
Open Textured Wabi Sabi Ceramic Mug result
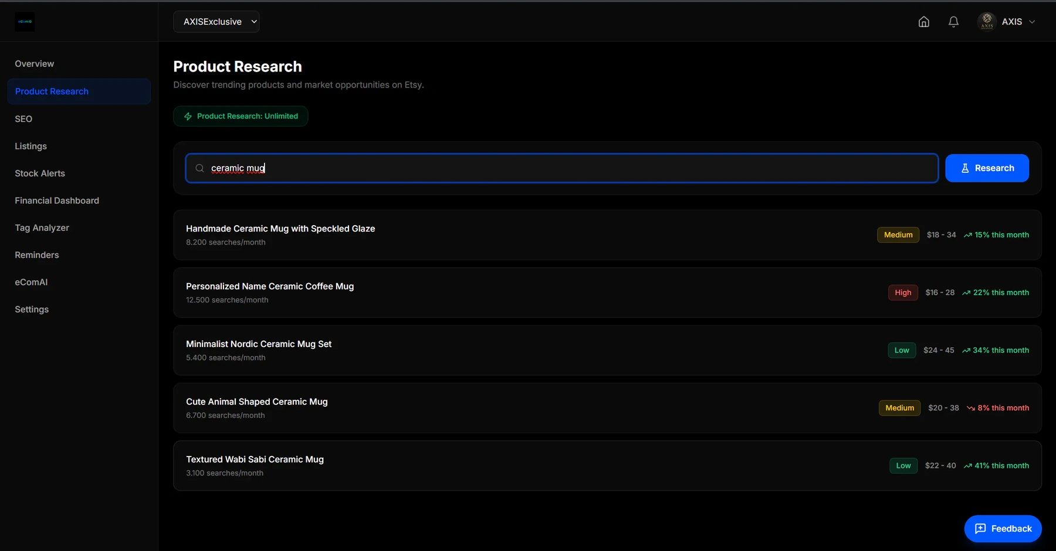tap(607, 466)
